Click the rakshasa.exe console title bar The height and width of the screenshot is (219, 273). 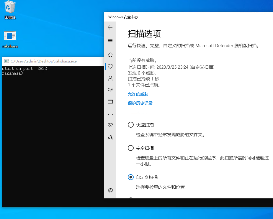[x=53, y=61]
